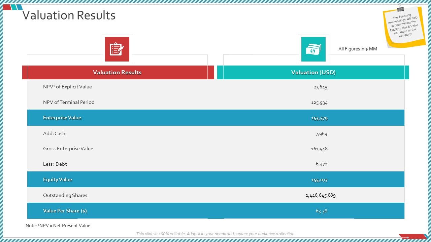Select the red 'Valuation Results' column header
Viewport: 431px width, 242px height.
[118, 73]
